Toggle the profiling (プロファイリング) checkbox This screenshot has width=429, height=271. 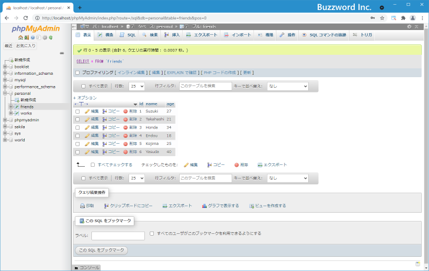point(77,72)
